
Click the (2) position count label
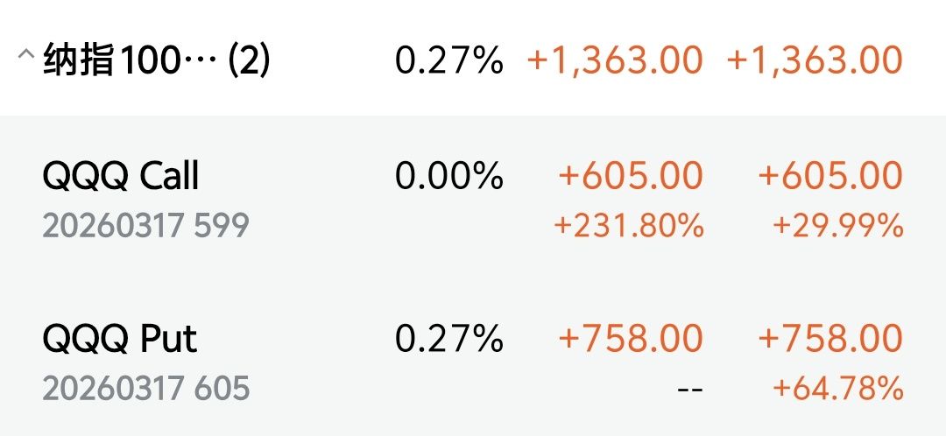(x=249, y=60)
